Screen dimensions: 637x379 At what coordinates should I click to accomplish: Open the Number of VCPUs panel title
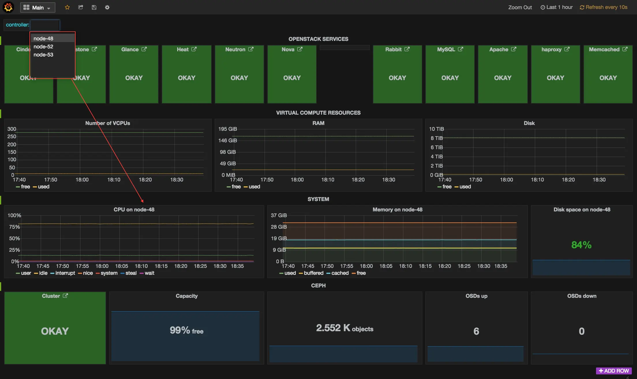click(x=108, y=123)
